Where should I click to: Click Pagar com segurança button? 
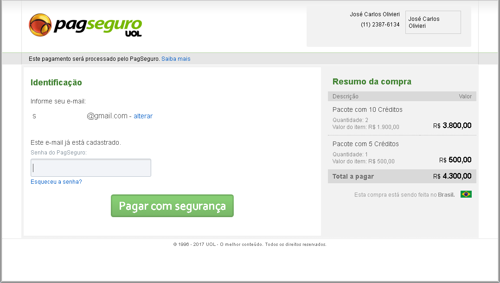coord(172,206)
